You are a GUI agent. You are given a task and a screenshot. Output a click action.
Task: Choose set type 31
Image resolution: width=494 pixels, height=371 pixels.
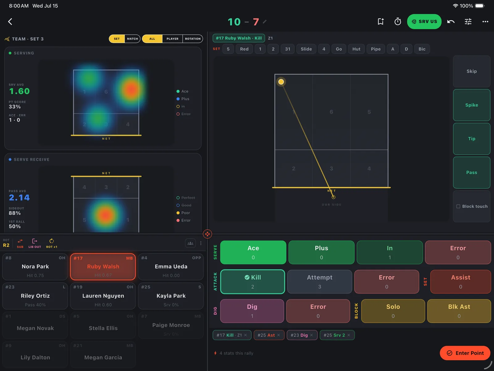(x=288, y=49)
